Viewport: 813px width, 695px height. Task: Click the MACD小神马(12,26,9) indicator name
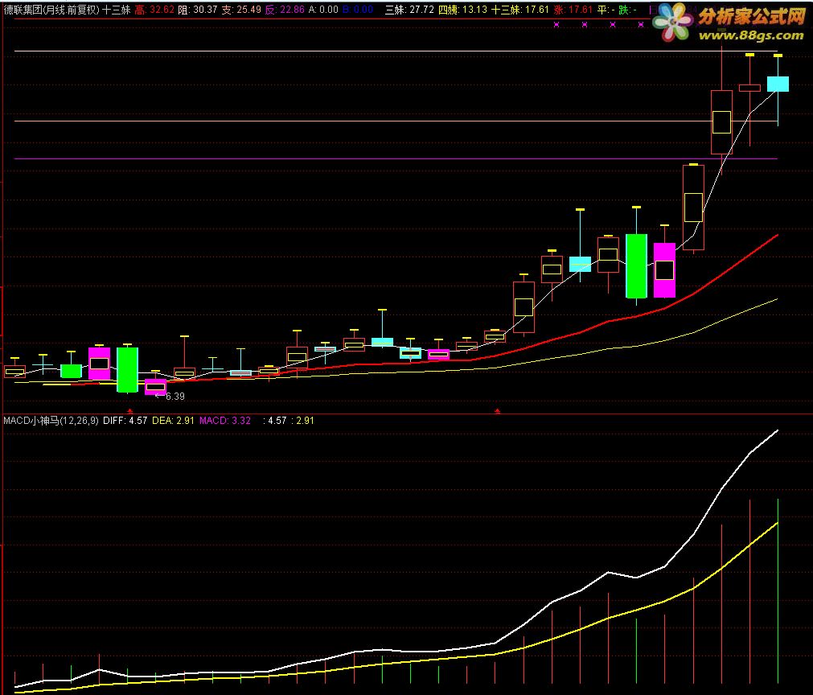coord(51,421)
